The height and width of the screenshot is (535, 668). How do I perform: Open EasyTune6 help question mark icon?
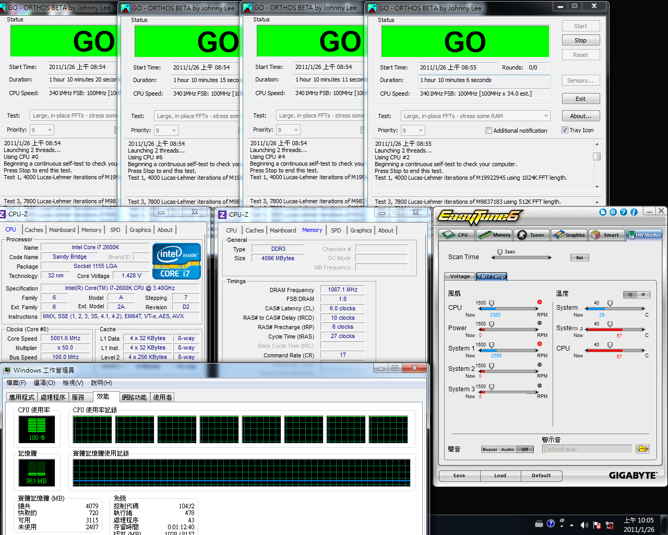(624, 212)
